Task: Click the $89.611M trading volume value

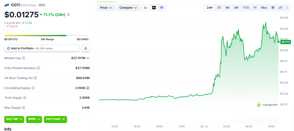Action: (x=83, y=78)
